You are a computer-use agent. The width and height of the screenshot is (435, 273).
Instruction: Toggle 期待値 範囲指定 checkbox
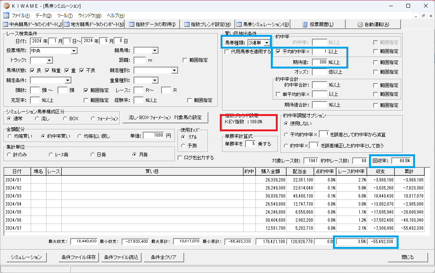376,62
